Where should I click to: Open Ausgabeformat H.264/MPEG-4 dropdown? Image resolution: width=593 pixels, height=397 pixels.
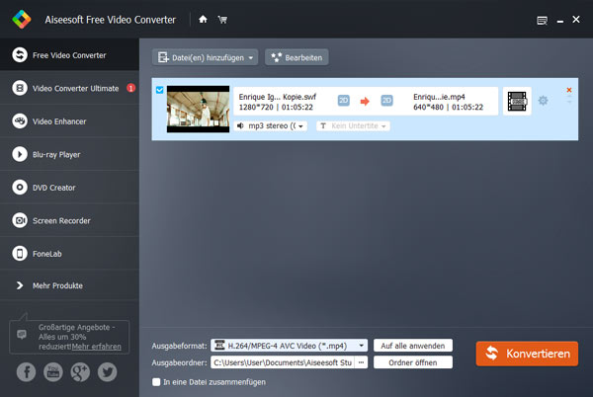pyautogui.click(x=289, y=346)
